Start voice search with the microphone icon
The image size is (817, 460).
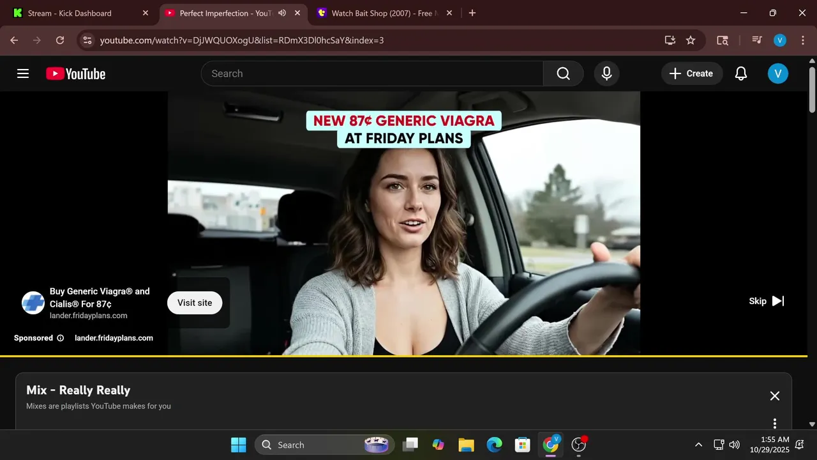607,73
